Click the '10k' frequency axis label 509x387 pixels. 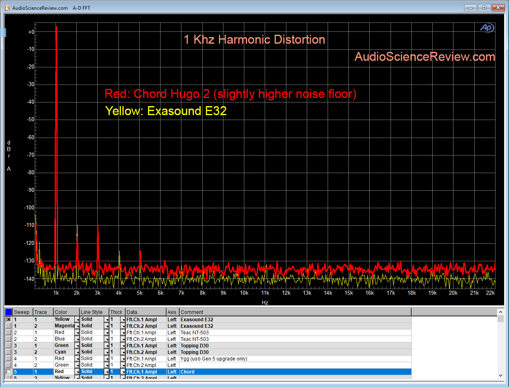click(244, 293)
